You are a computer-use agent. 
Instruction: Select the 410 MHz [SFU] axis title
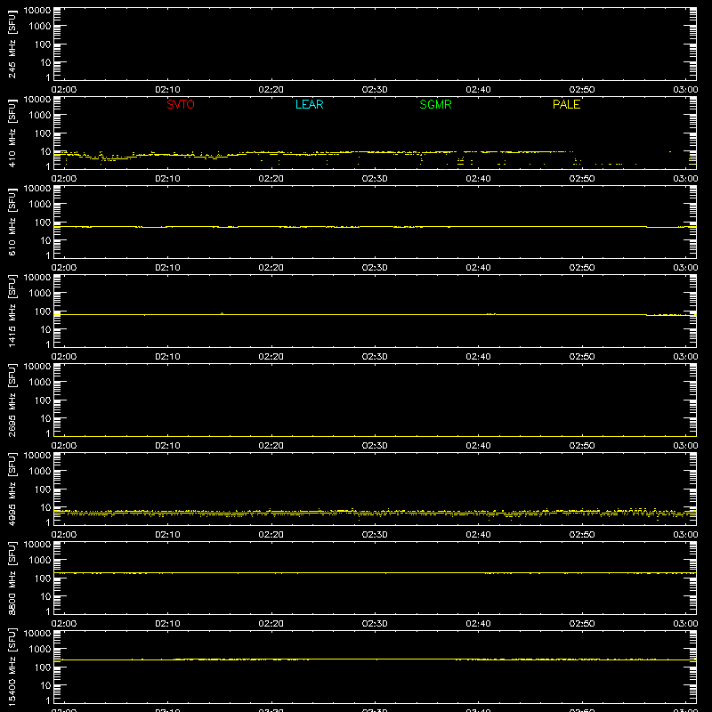click(12, 133)
